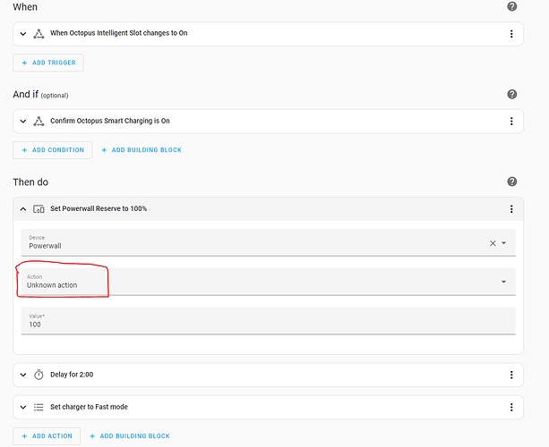Open the Set Powerwall Reserve overflow menu
Screen dimensions: 549x447
[511, 208]
